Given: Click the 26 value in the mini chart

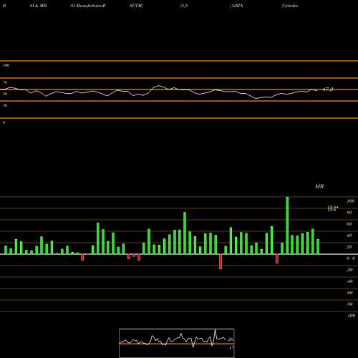Looking at the screenshot, I should click(x=231, y=339).
